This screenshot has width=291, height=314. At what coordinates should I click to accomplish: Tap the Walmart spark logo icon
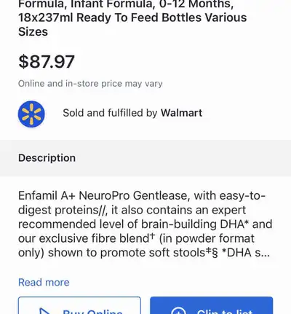click(x=31, y=114)
